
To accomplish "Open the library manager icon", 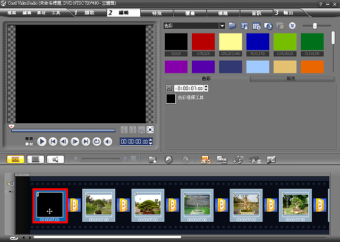I will (256, 26).
